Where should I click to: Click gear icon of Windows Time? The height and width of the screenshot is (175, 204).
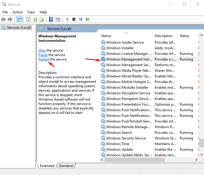103,144
